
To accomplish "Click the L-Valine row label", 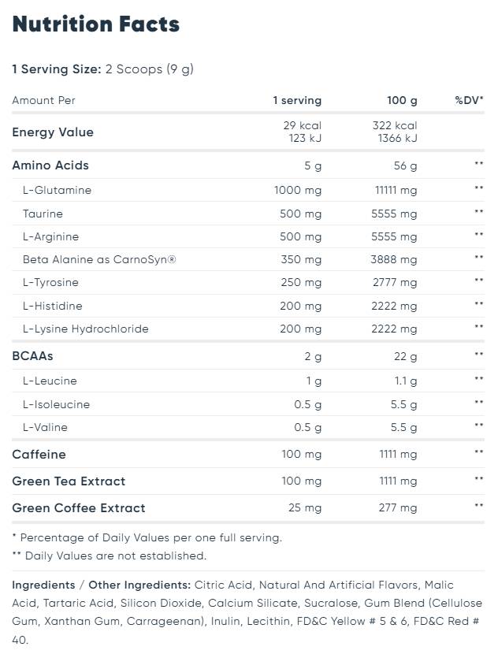I will (45, 428).
